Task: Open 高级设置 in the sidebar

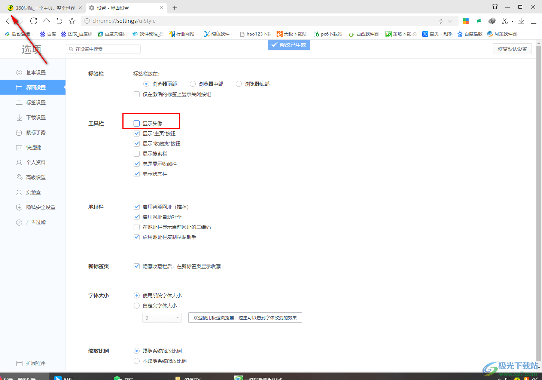Action: (33, 177)
